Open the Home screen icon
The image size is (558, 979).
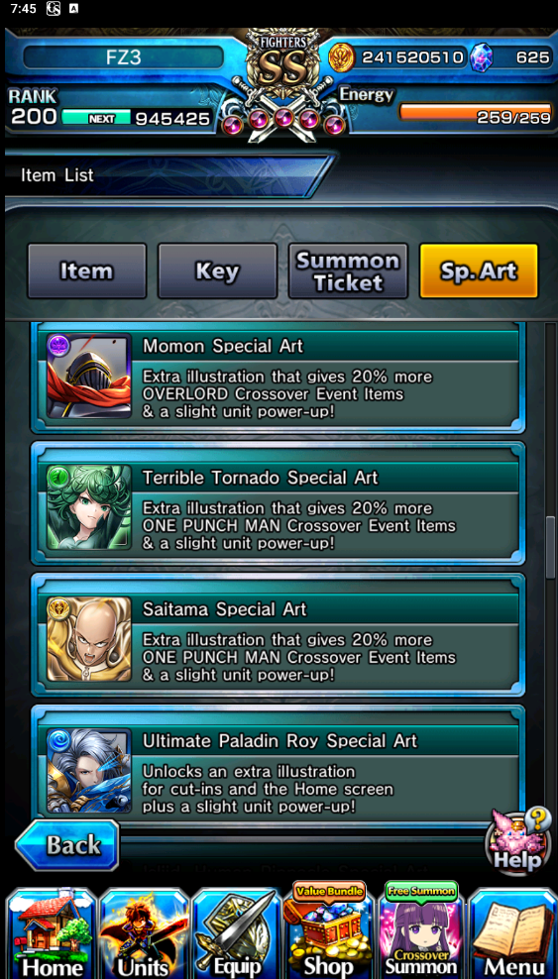click(x=52, y=934)
